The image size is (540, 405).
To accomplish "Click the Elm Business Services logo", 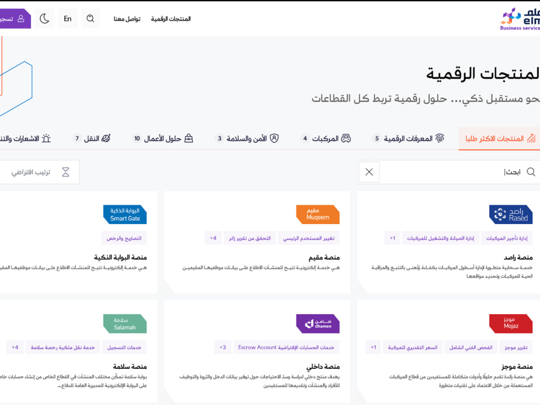I will (x=520, y=19).
